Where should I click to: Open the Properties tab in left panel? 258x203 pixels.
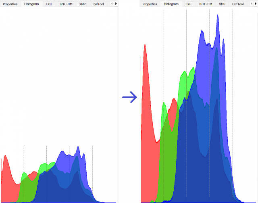(10, 4)
